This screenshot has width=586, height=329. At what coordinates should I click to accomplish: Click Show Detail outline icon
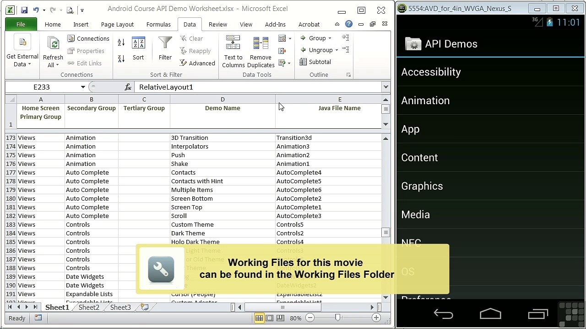(x=346, y=38)
